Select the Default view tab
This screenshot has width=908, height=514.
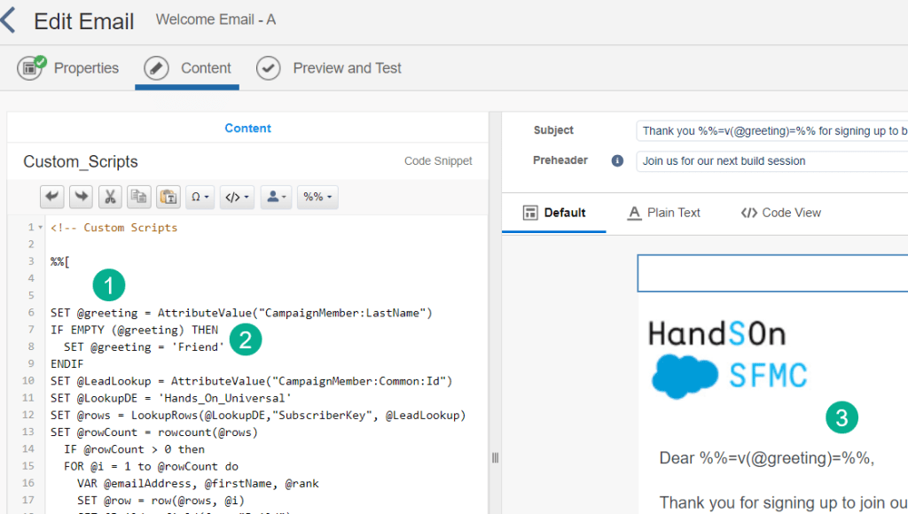(554, 213)
